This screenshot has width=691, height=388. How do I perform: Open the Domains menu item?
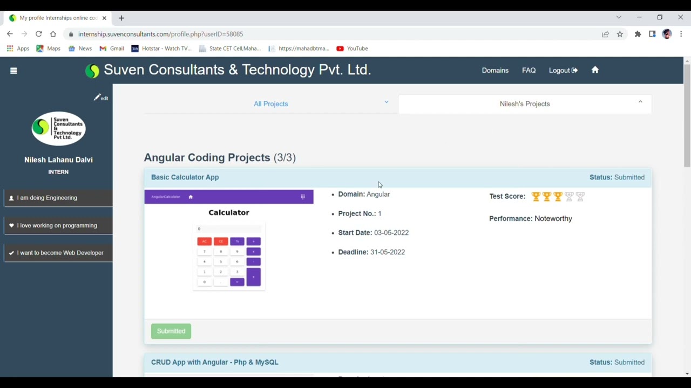[x=495, y=70]
